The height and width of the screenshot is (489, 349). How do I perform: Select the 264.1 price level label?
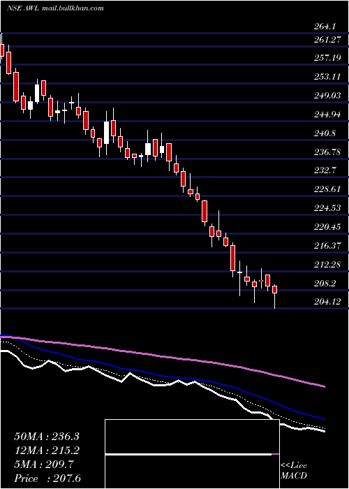click(325, 27)
